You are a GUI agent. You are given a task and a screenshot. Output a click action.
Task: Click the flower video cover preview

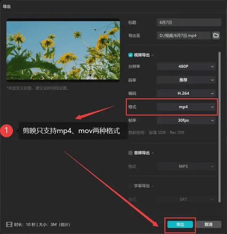click(x=63, y=50)
